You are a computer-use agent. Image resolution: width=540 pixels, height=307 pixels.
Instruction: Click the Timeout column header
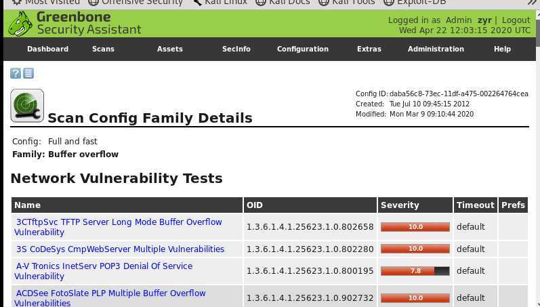click(x=475, y=205)
